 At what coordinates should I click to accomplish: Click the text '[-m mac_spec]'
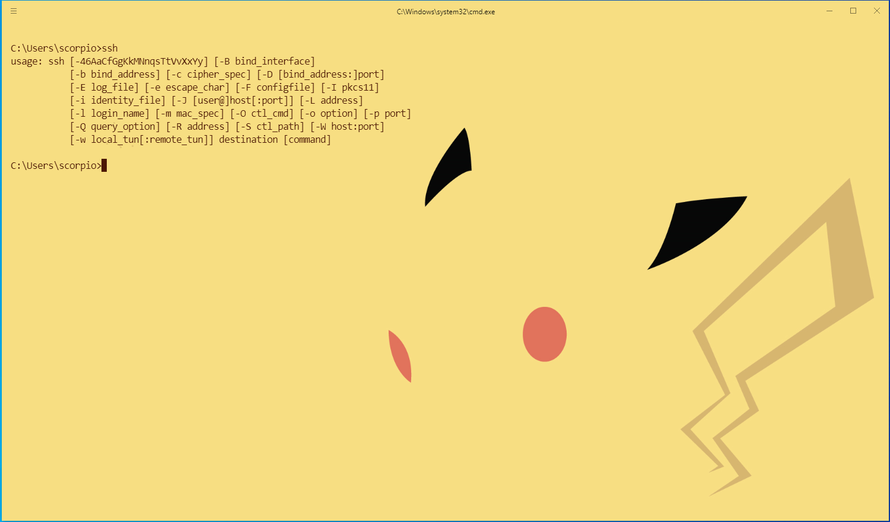190,114
